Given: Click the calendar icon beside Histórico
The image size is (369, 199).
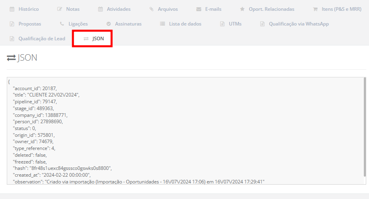Looking at the screenshot, I should pyautogui.click(x=12, y=9).
